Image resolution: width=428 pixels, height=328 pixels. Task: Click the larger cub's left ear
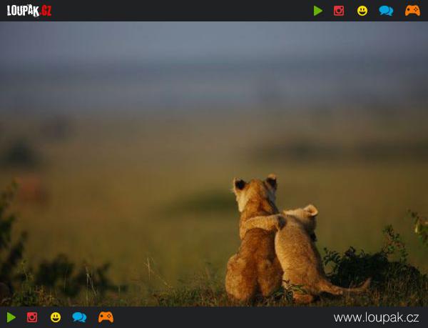(x=240, y=184)
